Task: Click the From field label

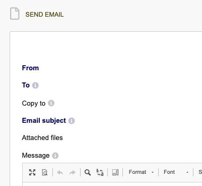Action: (30, 68)
